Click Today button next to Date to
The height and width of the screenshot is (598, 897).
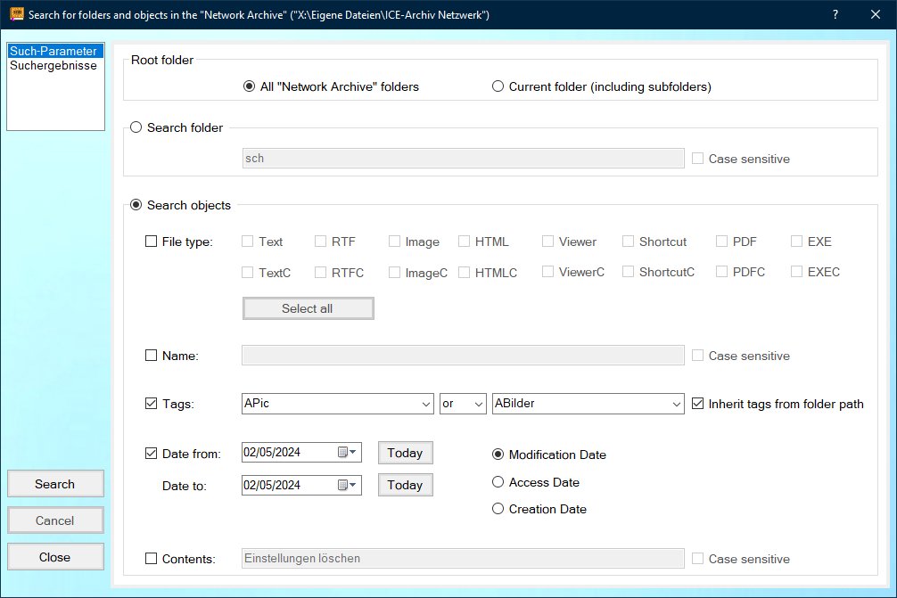pos(405,485)
